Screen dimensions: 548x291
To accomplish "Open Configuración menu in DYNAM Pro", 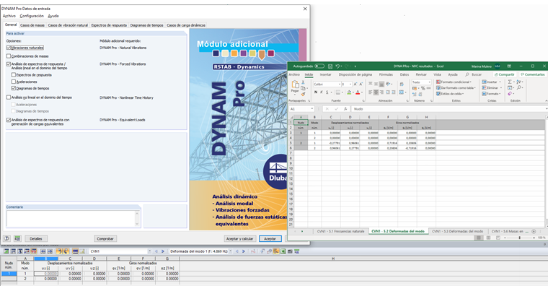I will 32,16.
